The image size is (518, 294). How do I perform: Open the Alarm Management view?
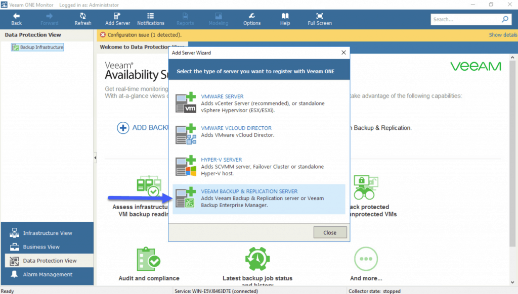pos(48,275)
